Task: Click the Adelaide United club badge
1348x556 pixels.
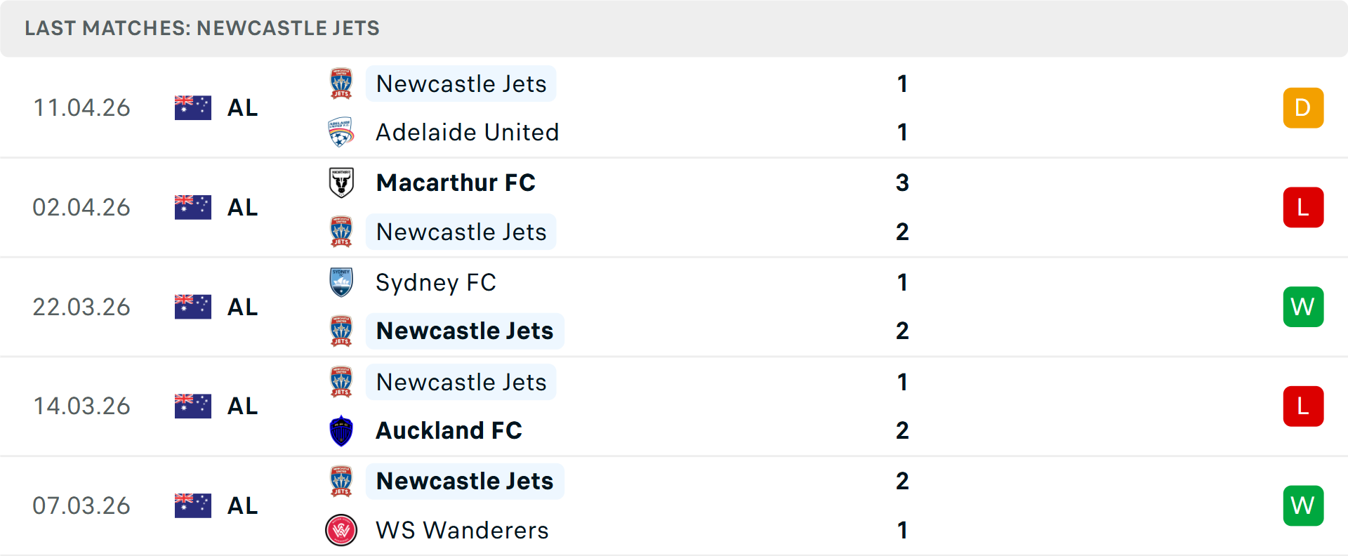Action: 341,132
